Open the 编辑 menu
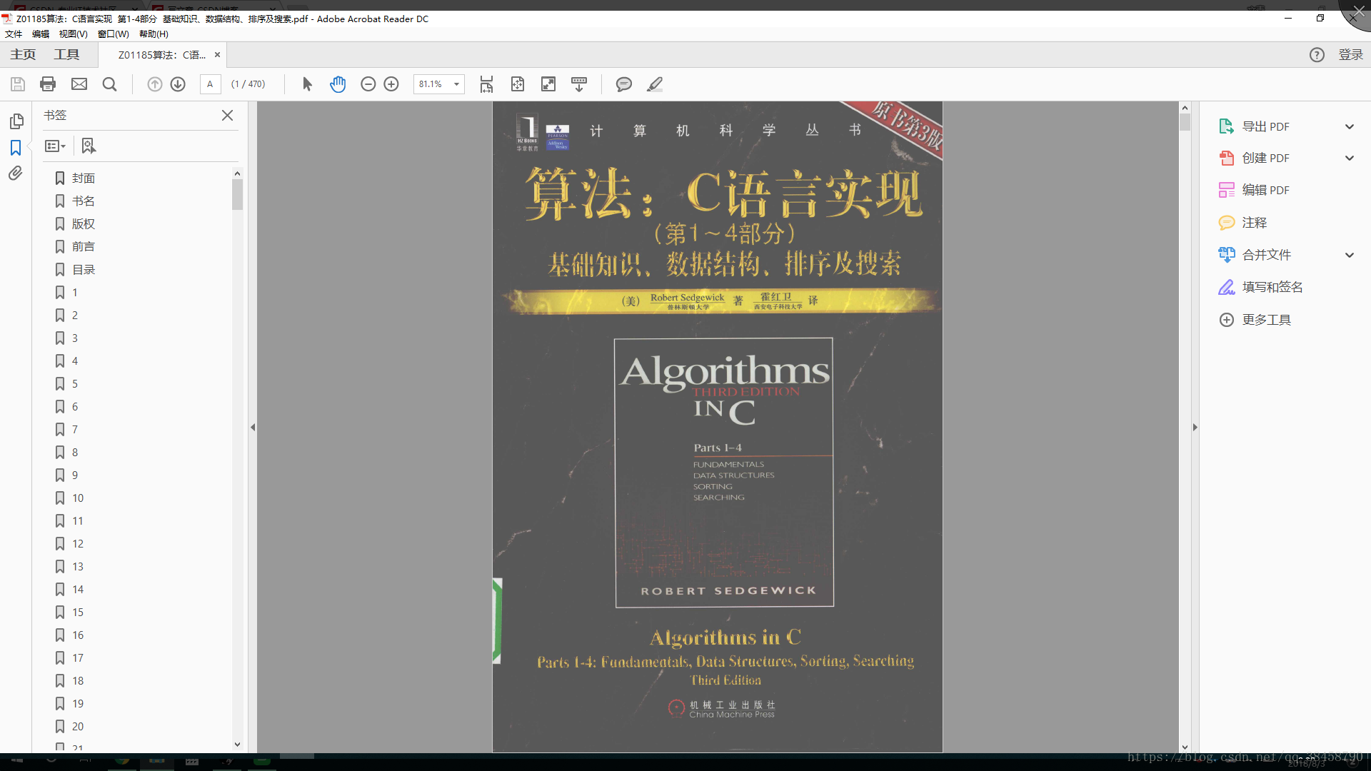This screenshot has width=1371, height=771. [x=41, y=34]
